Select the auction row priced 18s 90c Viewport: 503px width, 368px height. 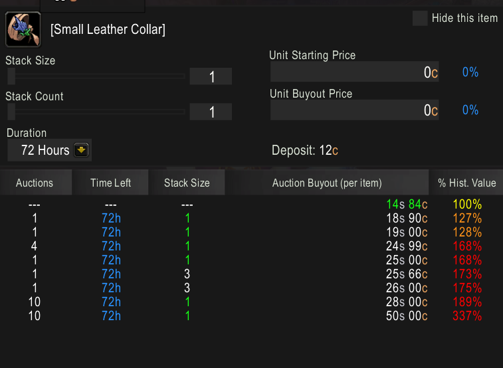[251, 219]
